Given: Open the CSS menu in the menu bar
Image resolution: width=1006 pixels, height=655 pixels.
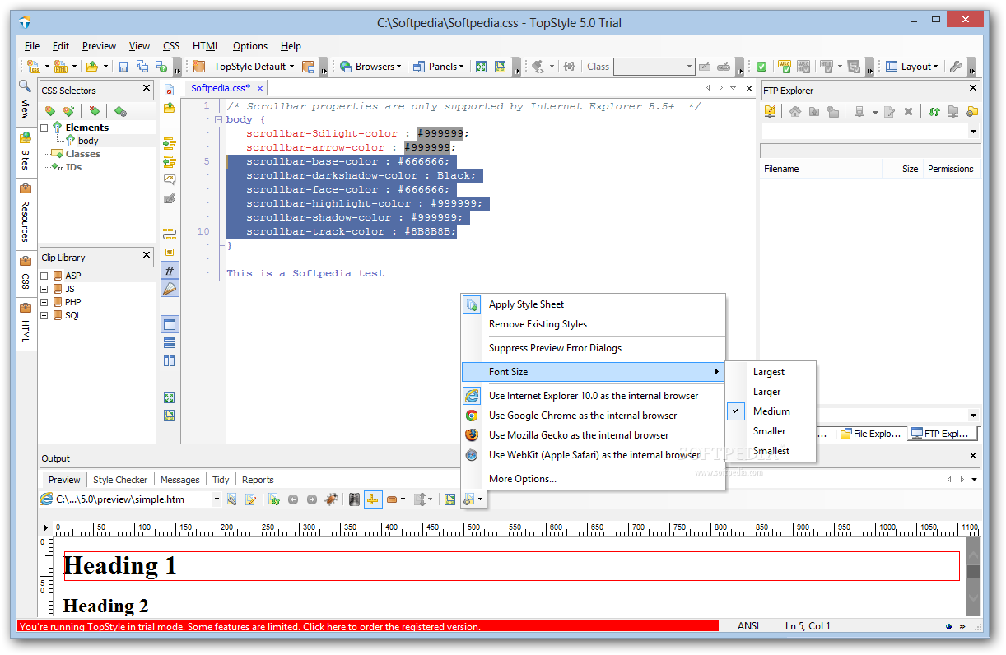Looking at the screenshot, I should (171, 46).
